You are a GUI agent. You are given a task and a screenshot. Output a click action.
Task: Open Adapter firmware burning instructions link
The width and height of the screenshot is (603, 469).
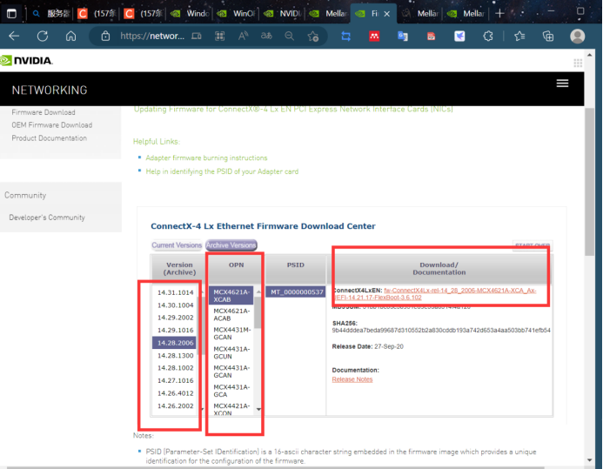point(206,158)
